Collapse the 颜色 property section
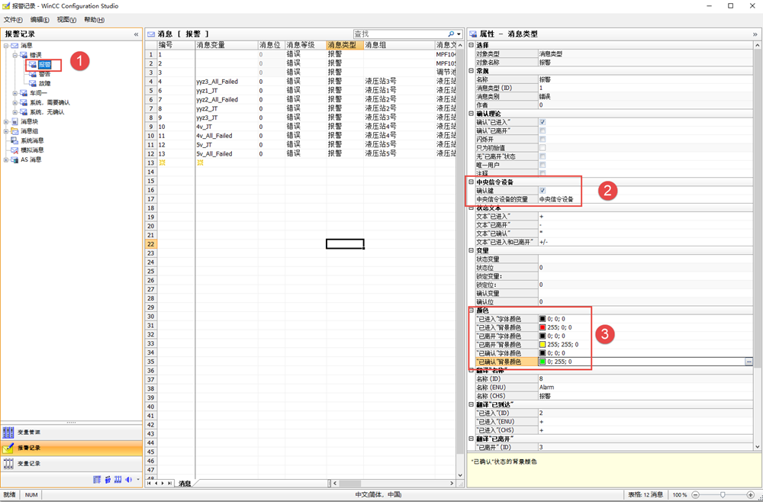 click(471, 311)
